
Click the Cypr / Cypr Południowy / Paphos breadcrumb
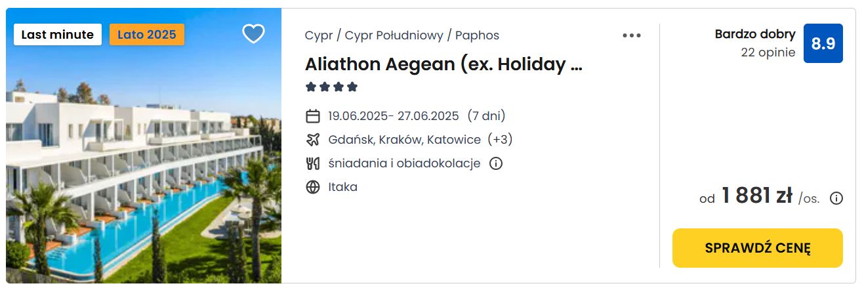402,35
